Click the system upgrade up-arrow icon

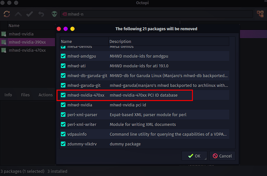18,14
